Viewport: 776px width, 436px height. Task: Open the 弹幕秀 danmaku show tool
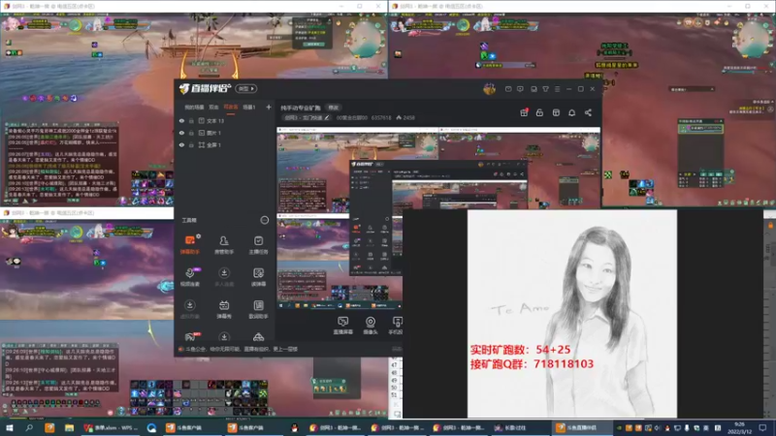[224, 308]
